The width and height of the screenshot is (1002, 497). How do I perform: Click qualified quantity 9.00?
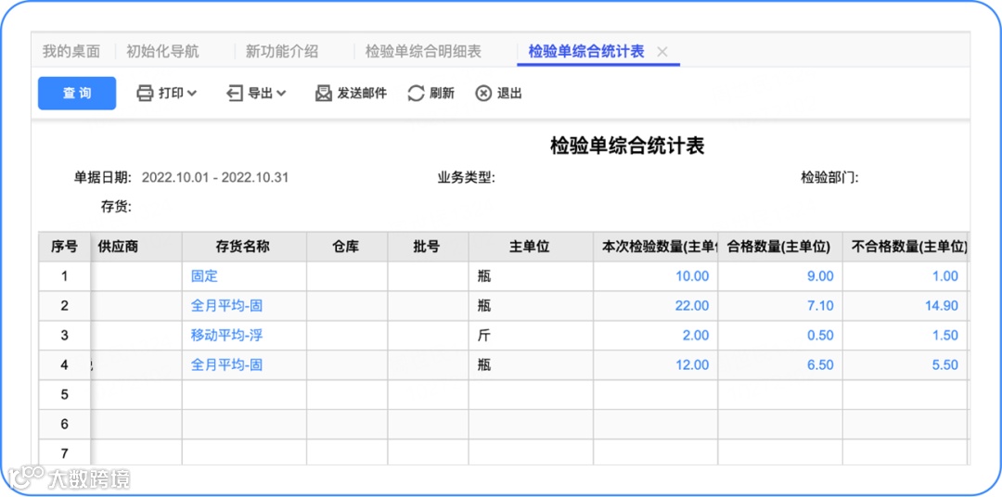(820, 276)
